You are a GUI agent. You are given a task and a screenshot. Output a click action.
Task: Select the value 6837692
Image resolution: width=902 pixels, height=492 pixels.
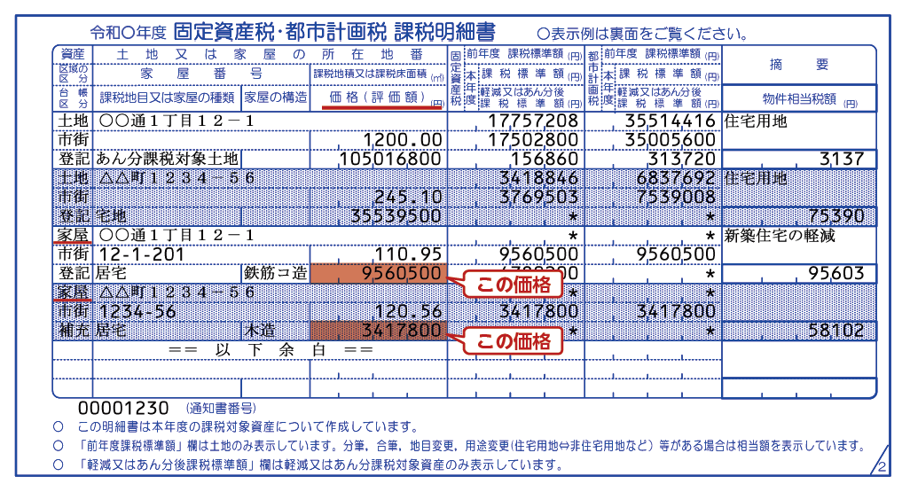coord(676,177)
